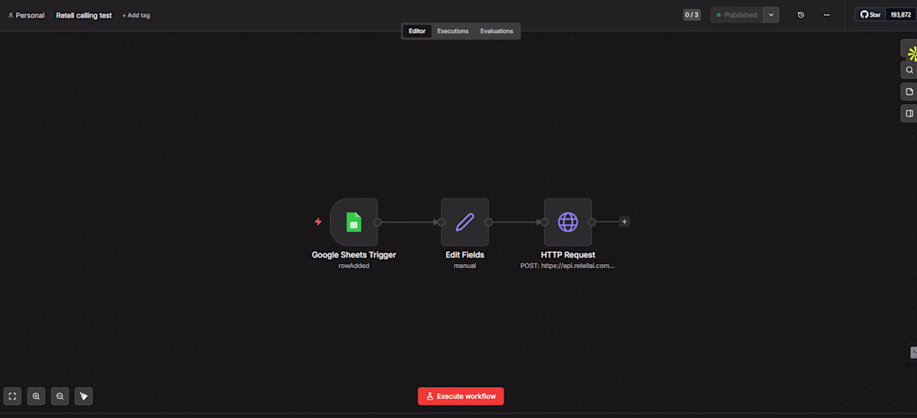Click the fit-to-view zoom icon

13,396
